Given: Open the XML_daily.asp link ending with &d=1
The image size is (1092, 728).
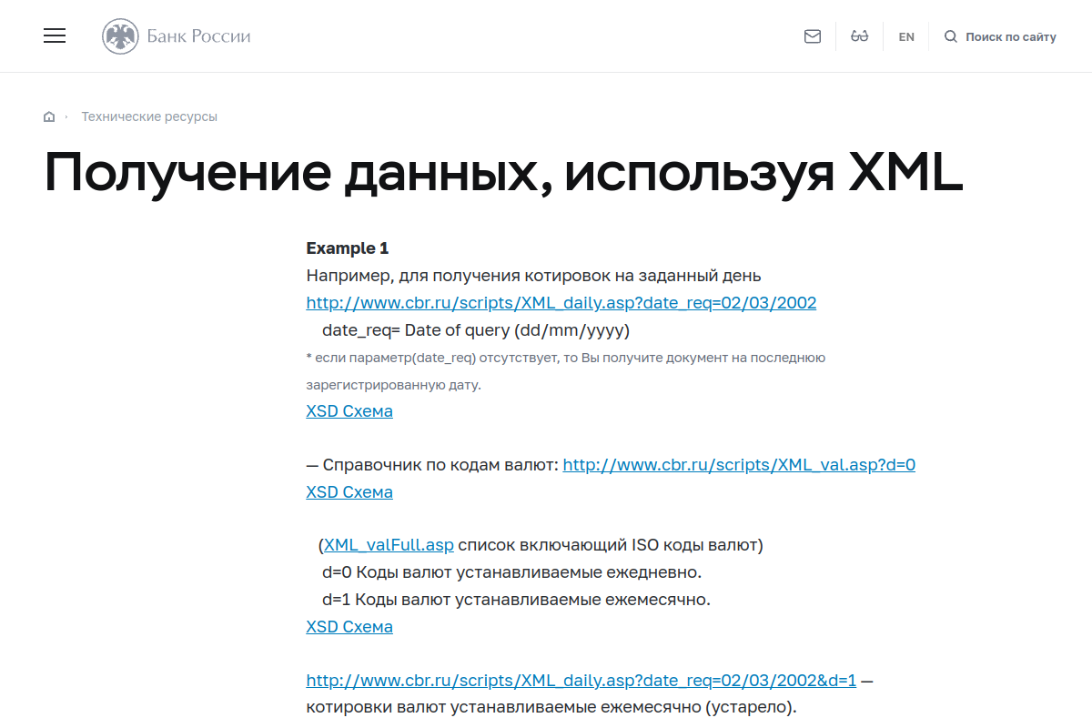Looking at the screenshot, I should pos(581,681).
